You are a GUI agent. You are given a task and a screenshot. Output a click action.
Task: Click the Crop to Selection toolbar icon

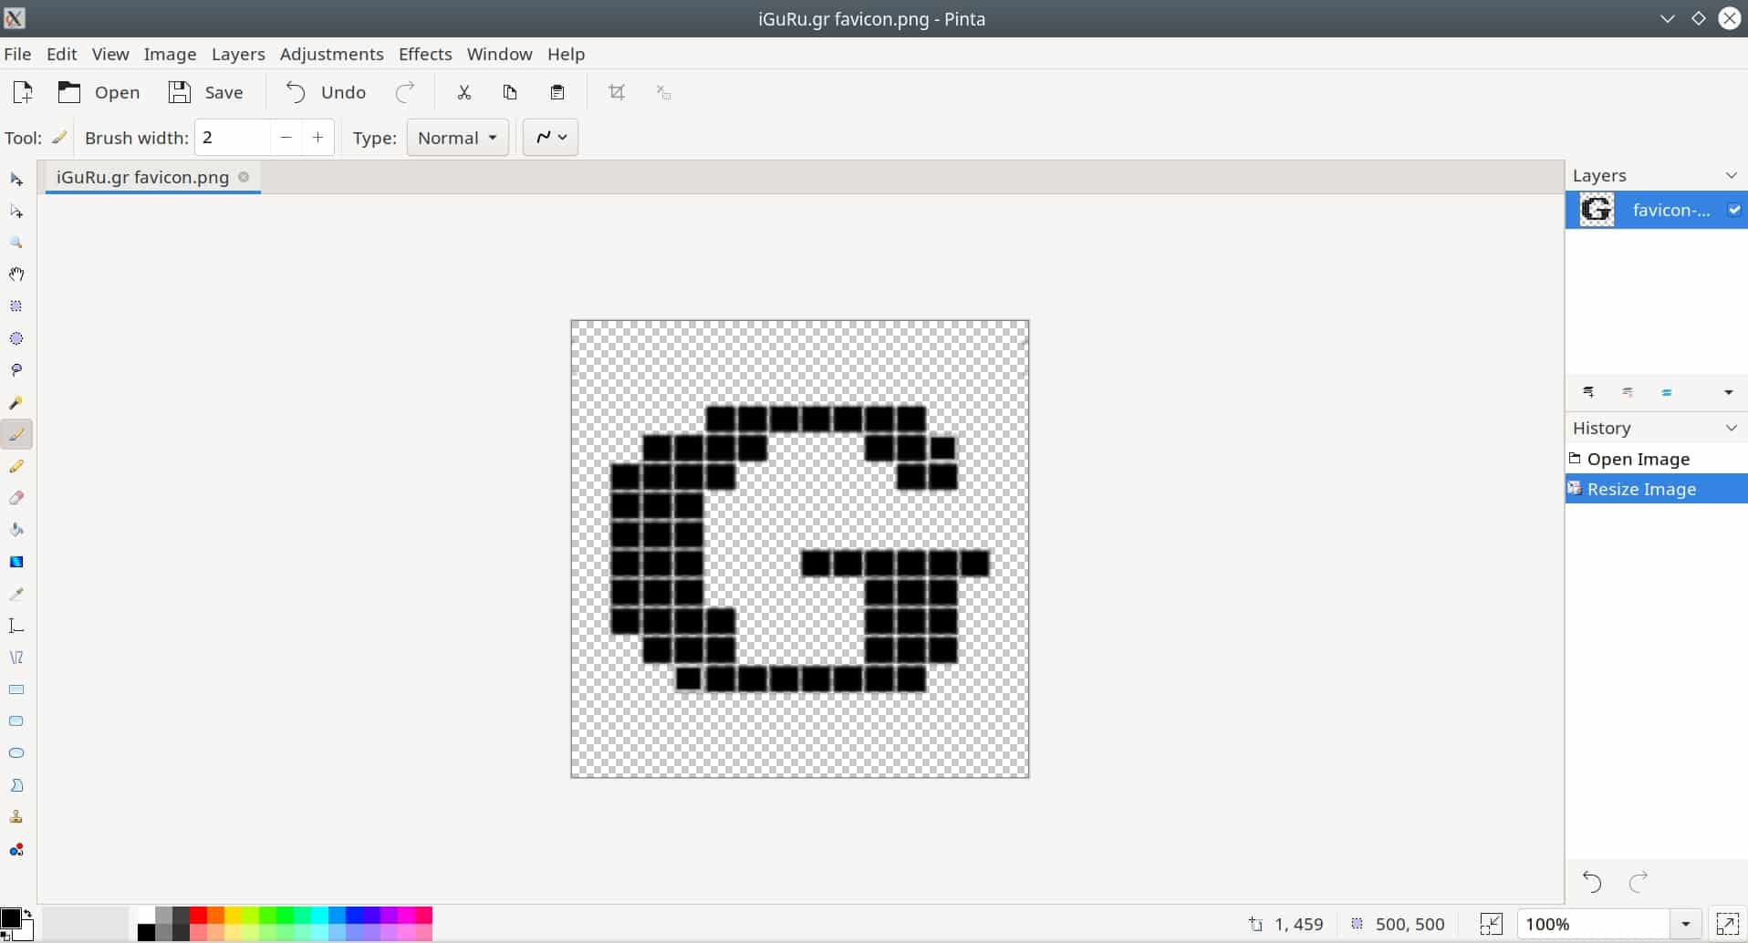(x=617, y=92)
